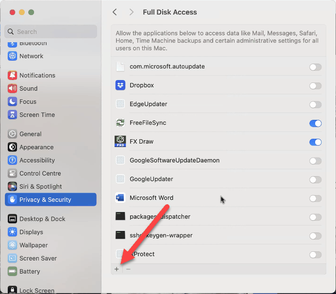This screenshot has height=294, width=336.
Task: Click the Dropbox app icon
Action: coord(120,85)
